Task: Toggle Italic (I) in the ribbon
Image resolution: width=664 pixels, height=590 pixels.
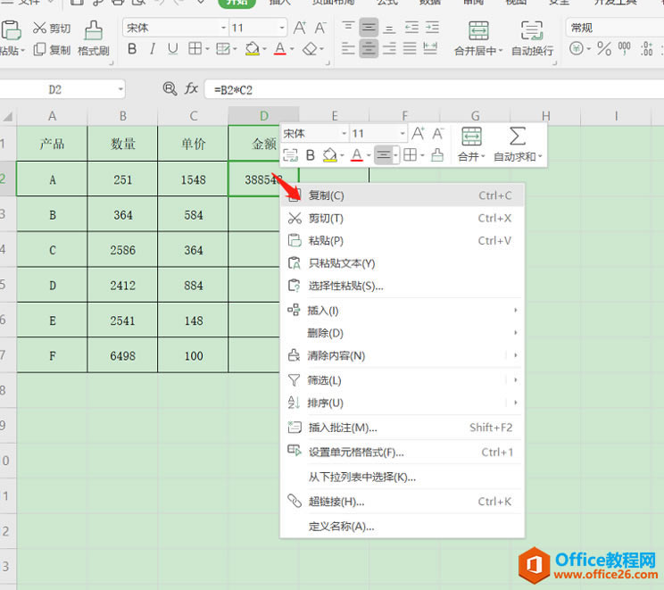Action: point(153,49)
